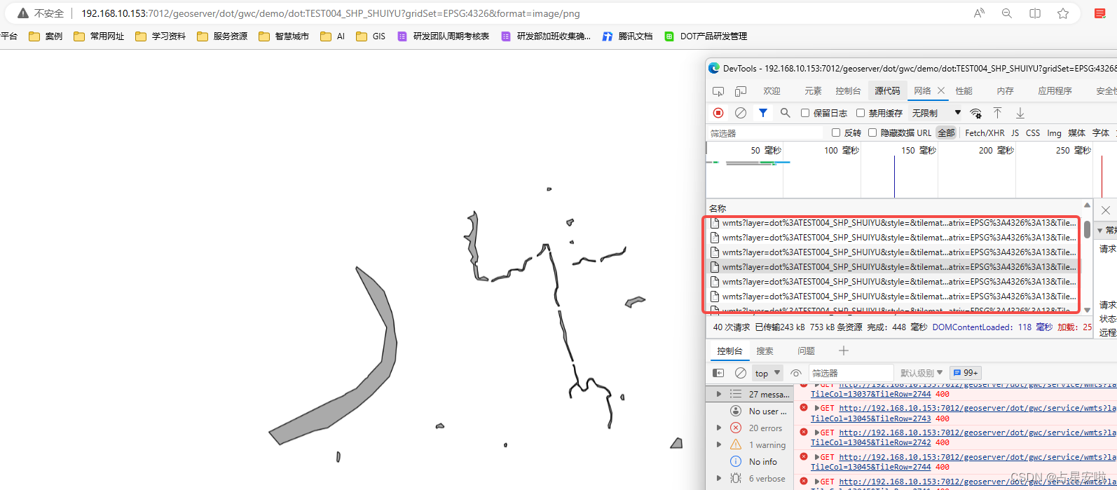Screen dimensions: 1117x490
Task: Open the 默认级别 log level dropdown
Action: [921, 373]
